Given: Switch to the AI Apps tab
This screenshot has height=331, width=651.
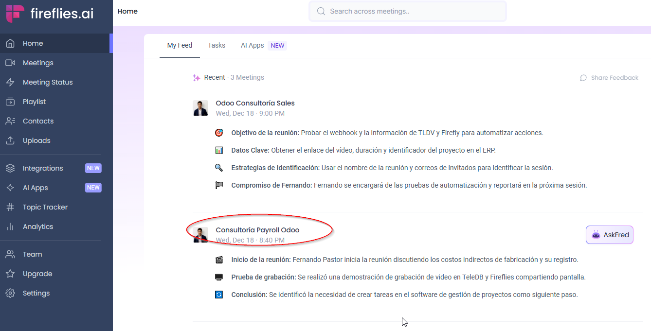Looking at the screenshot, I should pos(252,45).
